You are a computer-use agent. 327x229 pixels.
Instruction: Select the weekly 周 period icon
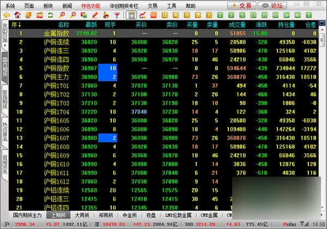[175, 15]
